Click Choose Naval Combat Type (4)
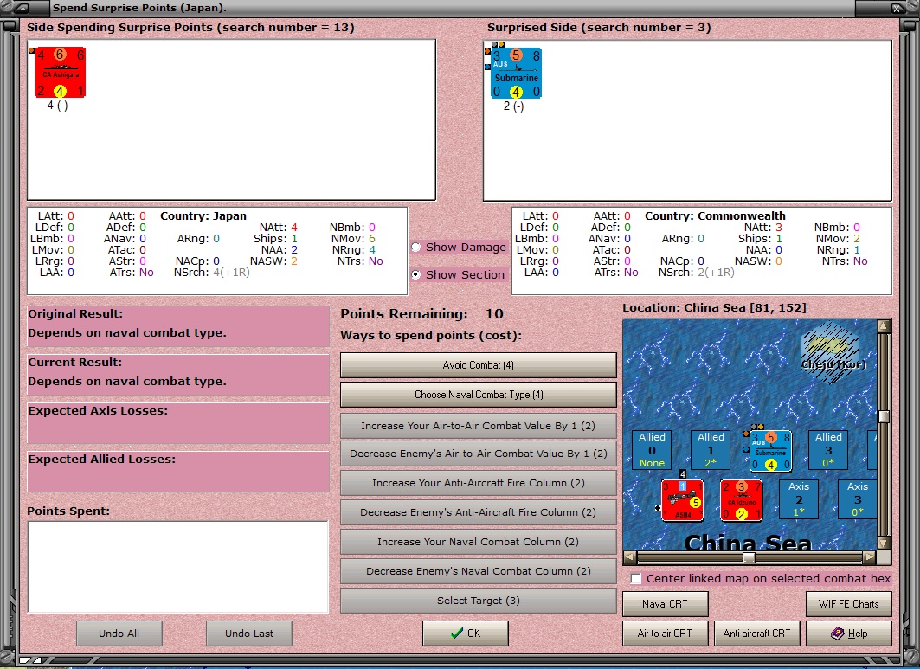920x669 pixels. click(x=479, y=395)
